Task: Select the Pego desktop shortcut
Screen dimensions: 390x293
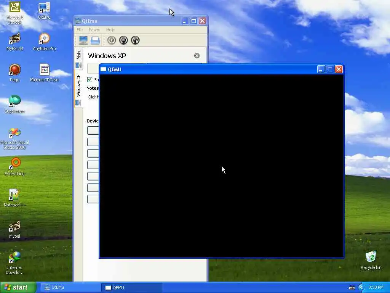Action: pyautogui.click(x=14, y=73)
